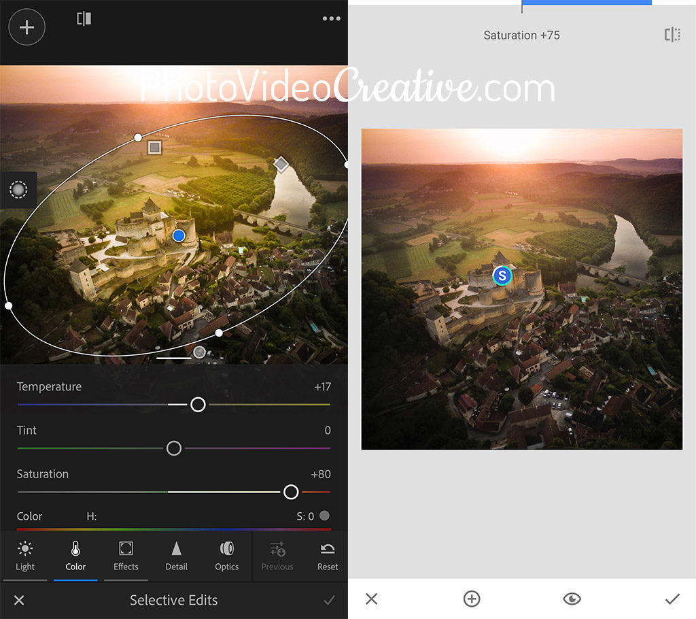Select the S control point on castle
The height and width of the screenshot is (619, 696).
502,275
